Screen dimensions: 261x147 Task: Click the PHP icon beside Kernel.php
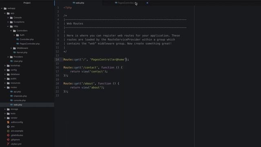coord(15,52)
